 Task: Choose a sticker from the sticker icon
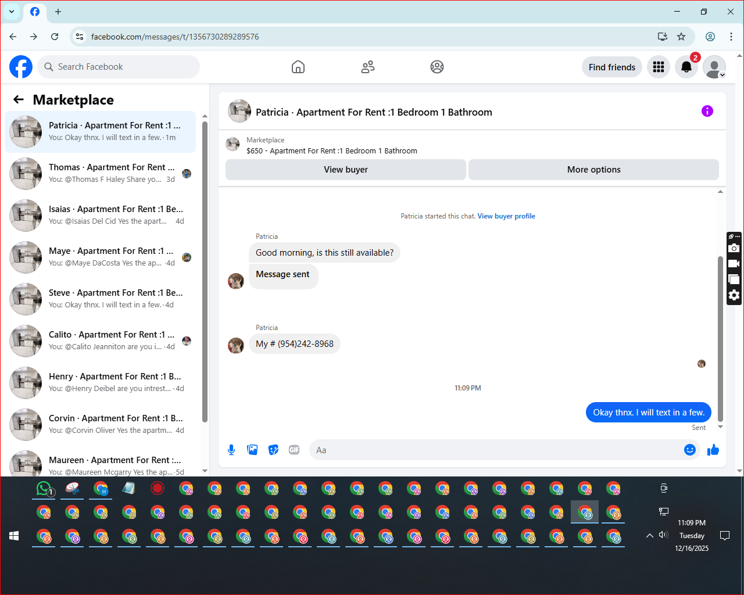tap(273, 450)
